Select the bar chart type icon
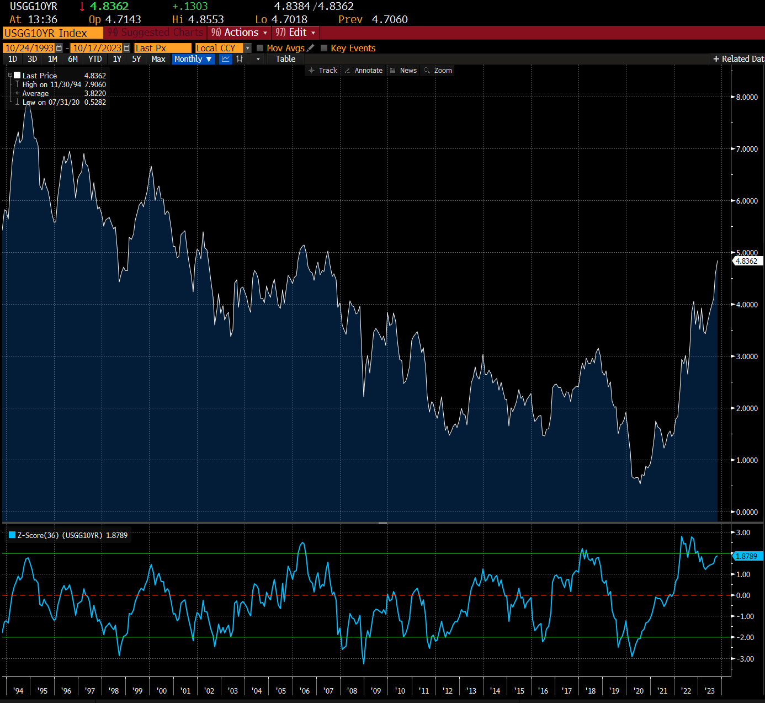Image resolution: width=765 pixels, height=703 pixels. tap(240, 59)
